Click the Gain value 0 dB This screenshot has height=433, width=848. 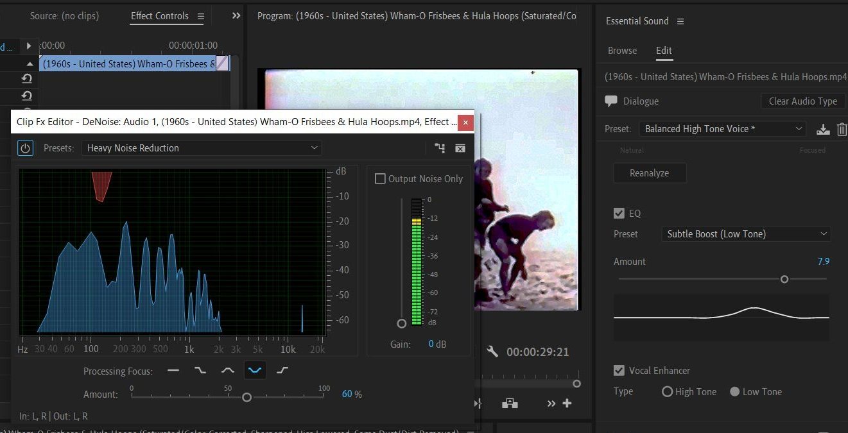click(437, 344)
